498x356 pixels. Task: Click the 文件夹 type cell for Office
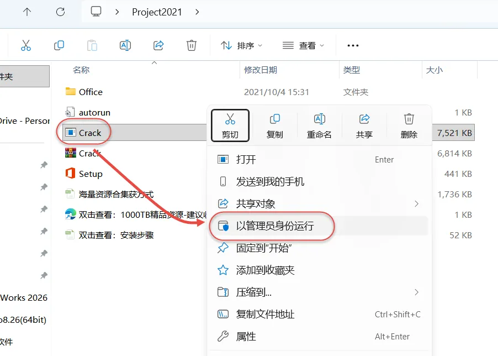tap(356, 92)
